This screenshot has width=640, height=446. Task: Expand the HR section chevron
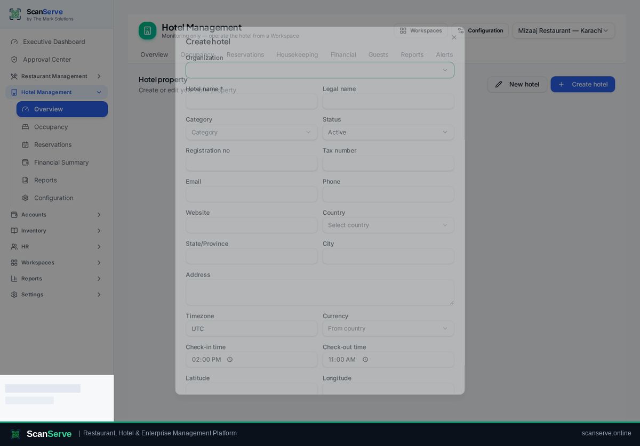point(99,247)
